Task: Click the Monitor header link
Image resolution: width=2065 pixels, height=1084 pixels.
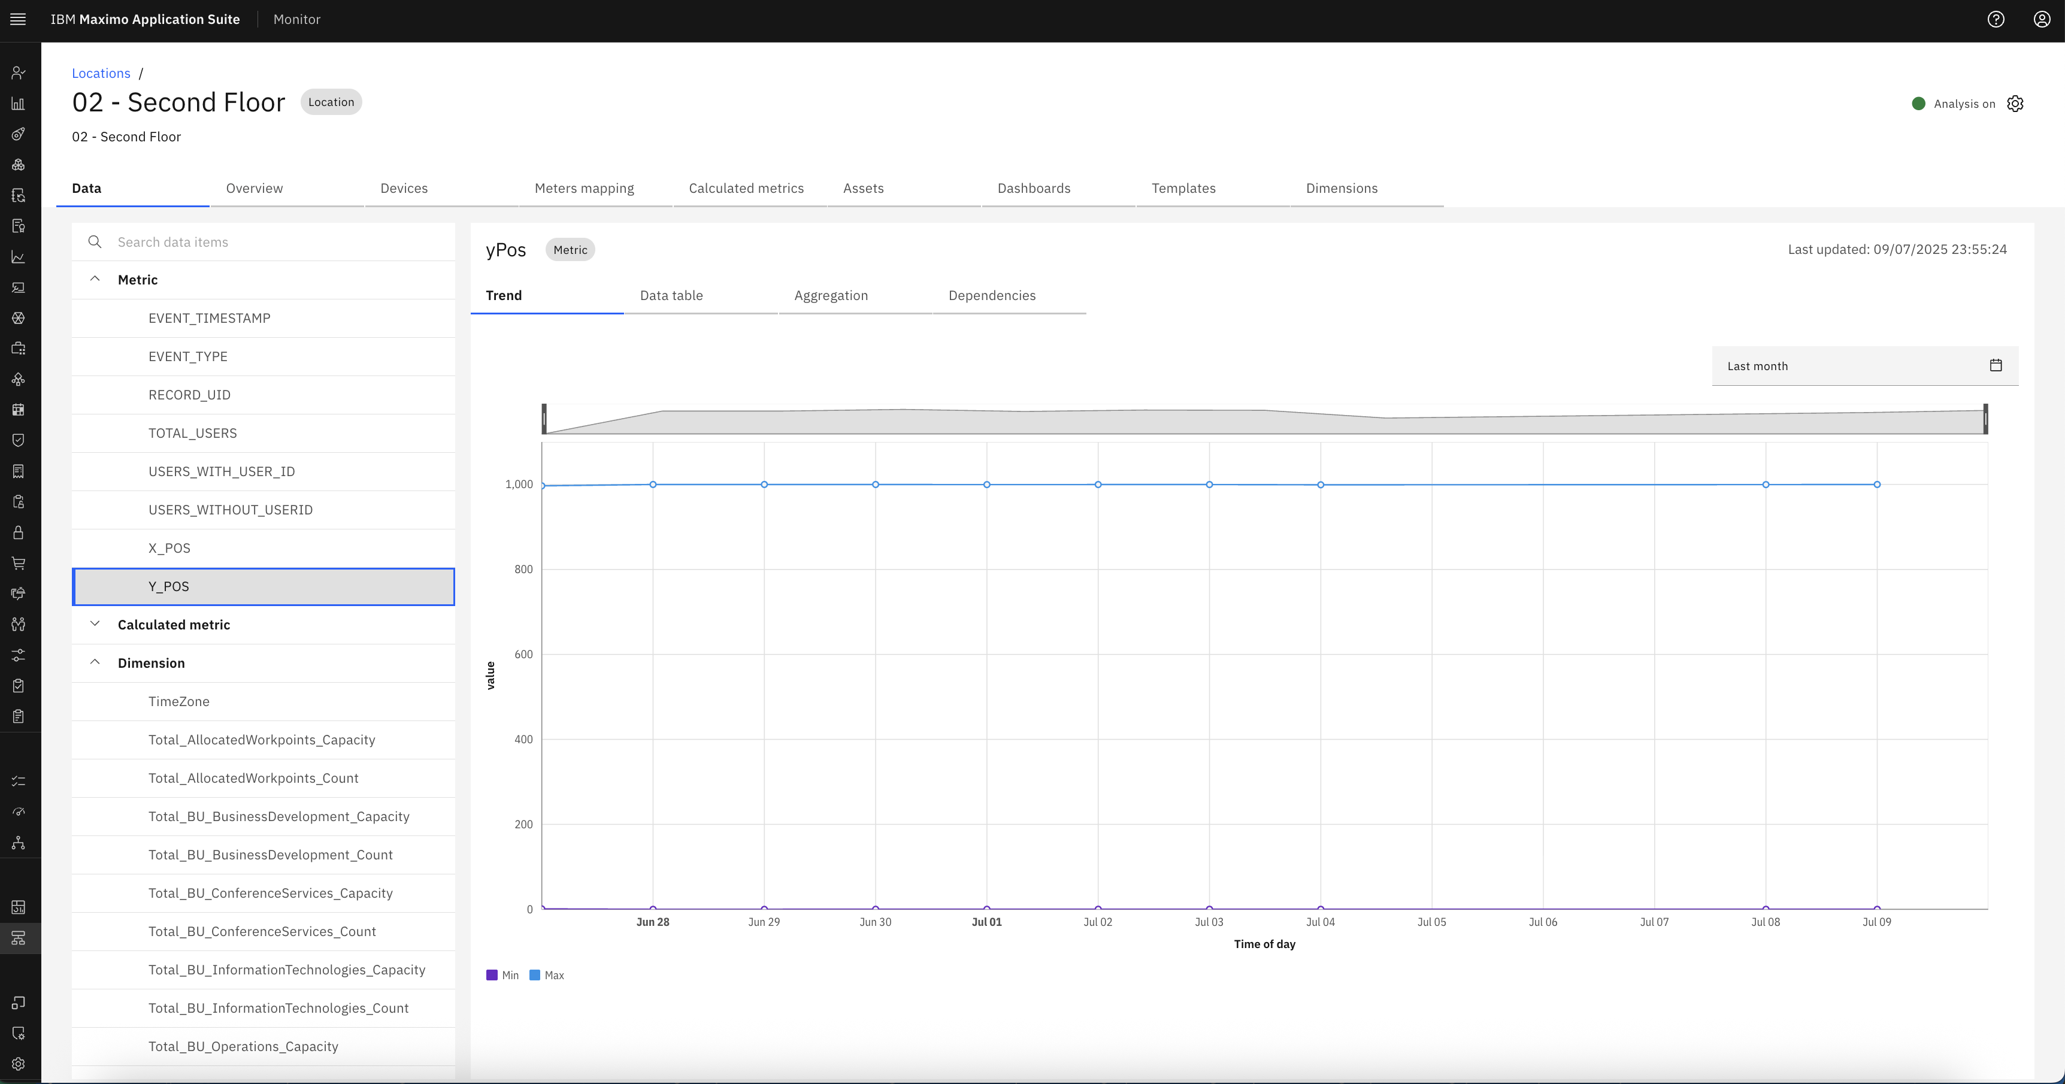Action: [296, 19]
